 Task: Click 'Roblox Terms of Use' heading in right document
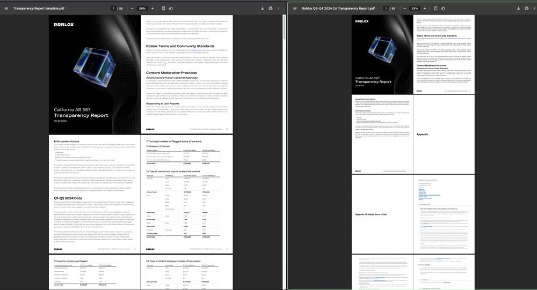pyautogui.click(x=427, y=180)
